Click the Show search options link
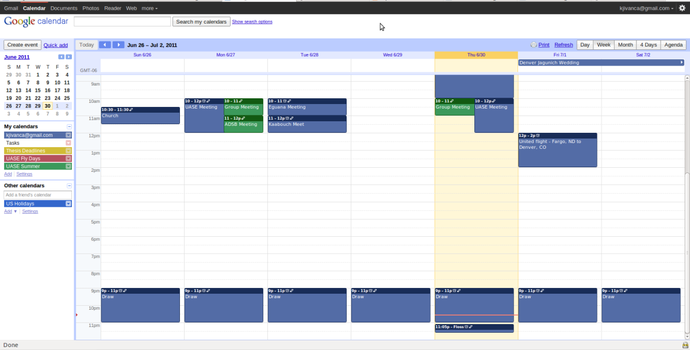The height and width of the screenshot is (350, 690). click(x=252, y=22)
